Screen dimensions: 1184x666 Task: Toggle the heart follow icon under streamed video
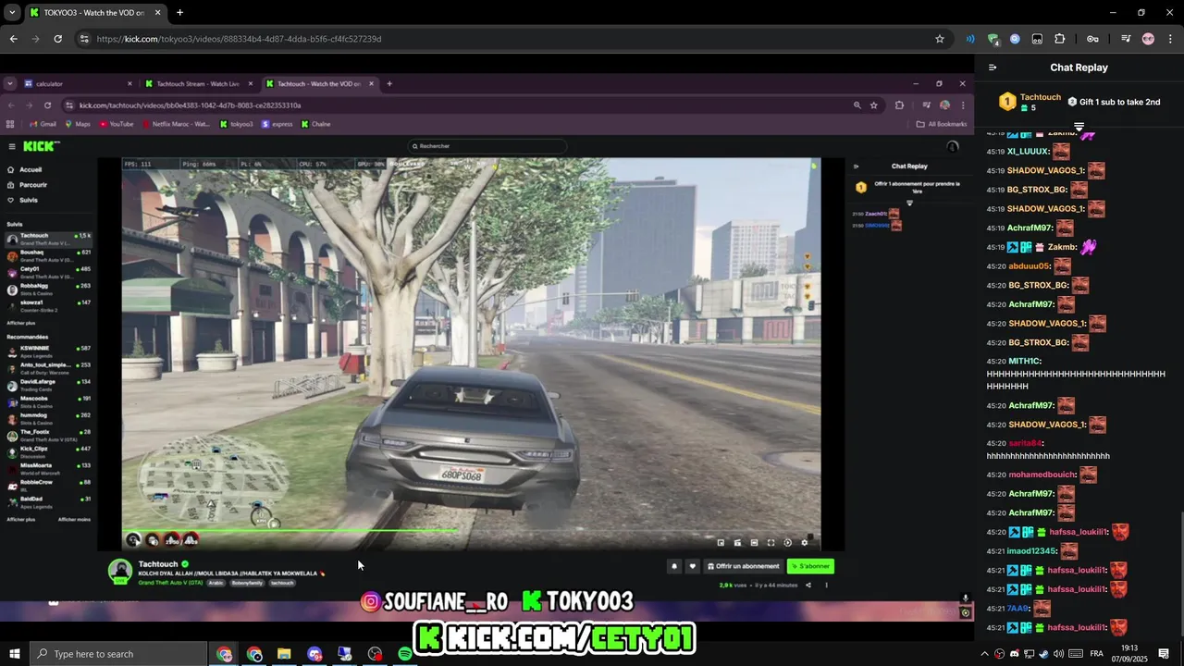click(692, 566)
